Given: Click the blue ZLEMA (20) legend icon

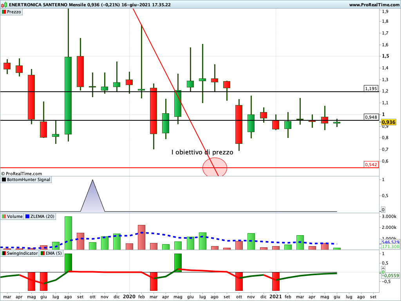Looking at the screenshot, I should 27,216.
